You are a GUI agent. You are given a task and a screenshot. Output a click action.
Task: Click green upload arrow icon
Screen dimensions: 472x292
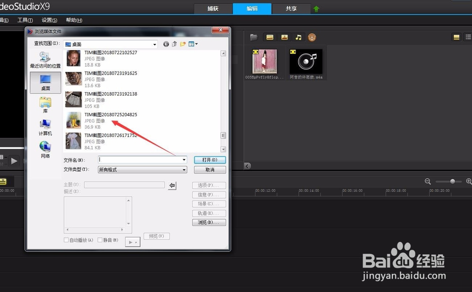(x=316, y=9)
